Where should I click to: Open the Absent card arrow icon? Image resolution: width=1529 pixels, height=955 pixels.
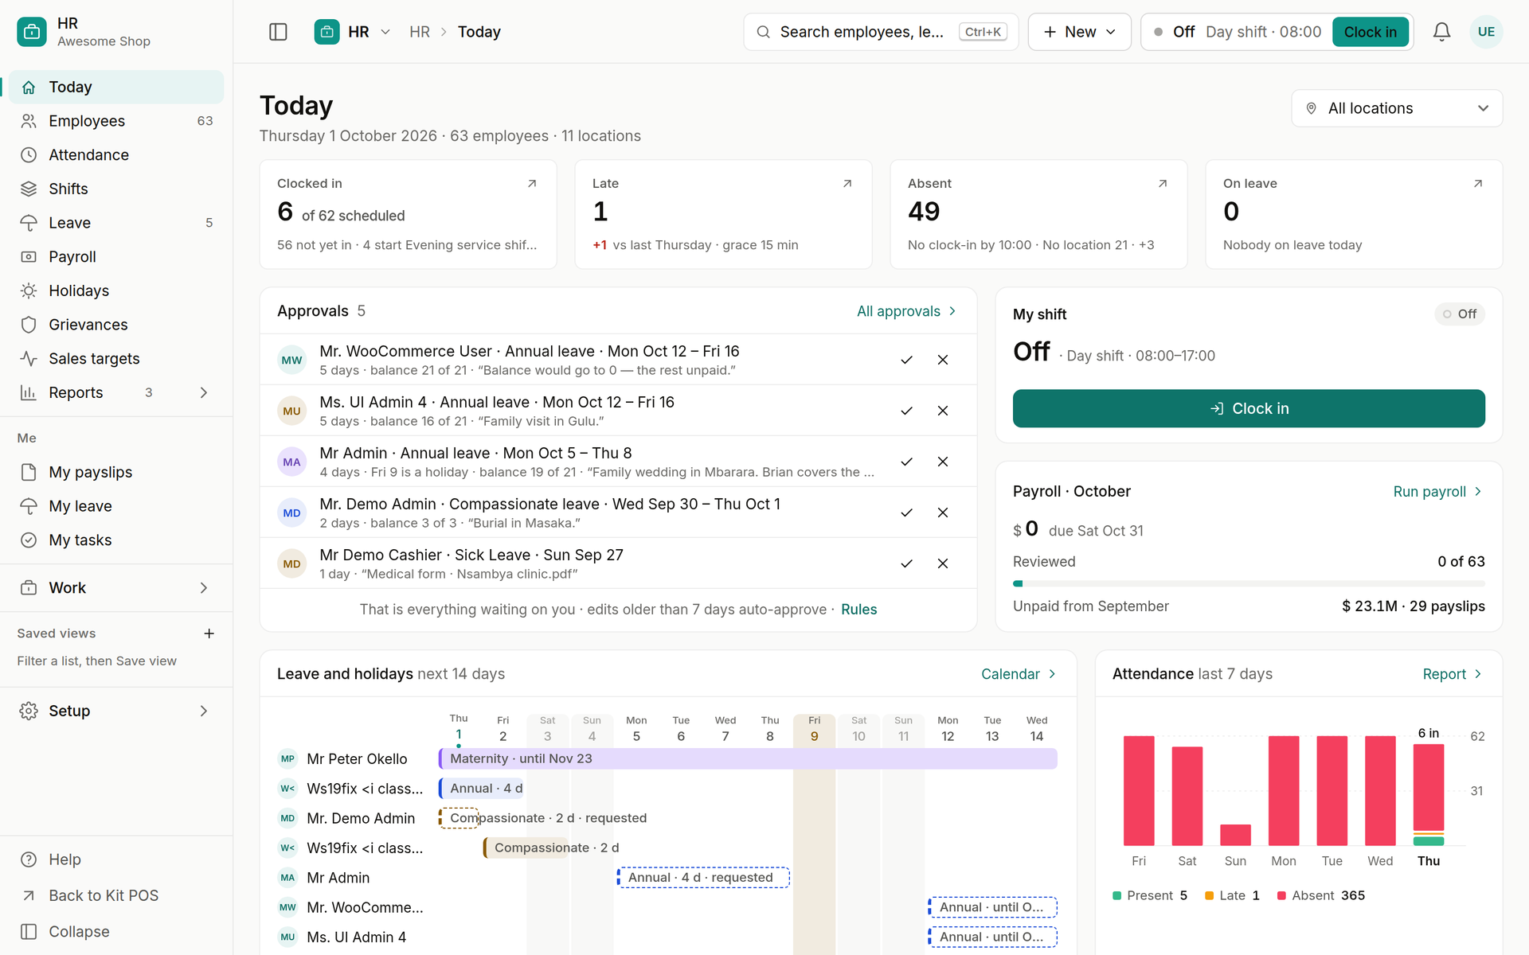pos(1163,184)
